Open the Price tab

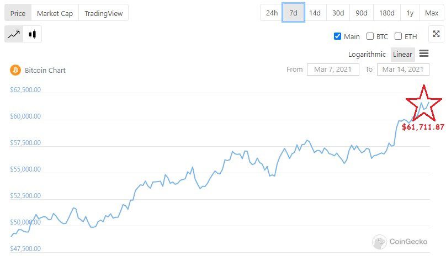[18, 13]
